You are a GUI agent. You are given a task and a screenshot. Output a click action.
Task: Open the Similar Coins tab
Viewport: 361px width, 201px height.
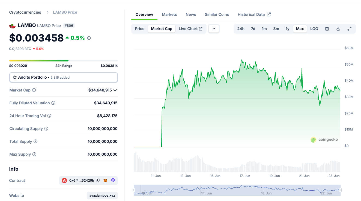(217, 14)
